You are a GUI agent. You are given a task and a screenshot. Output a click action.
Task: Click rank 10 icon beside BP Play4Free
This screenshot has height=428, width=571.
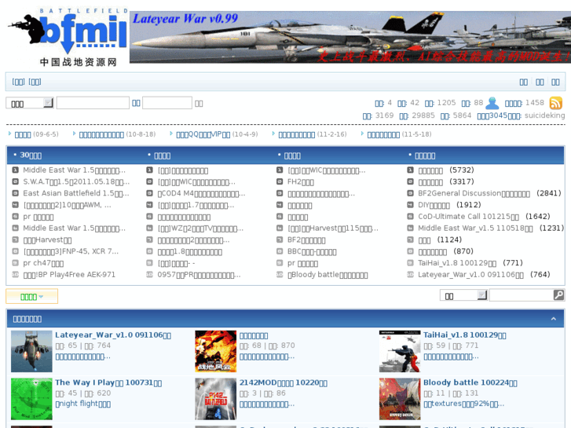point(15,274)
